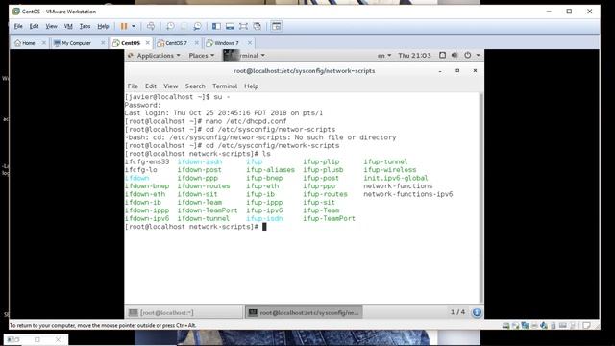Pause the virtual machine from VMware toolbar
This screenshot has height=346, width=615.
pyautogui.click(x=124, y=26)
